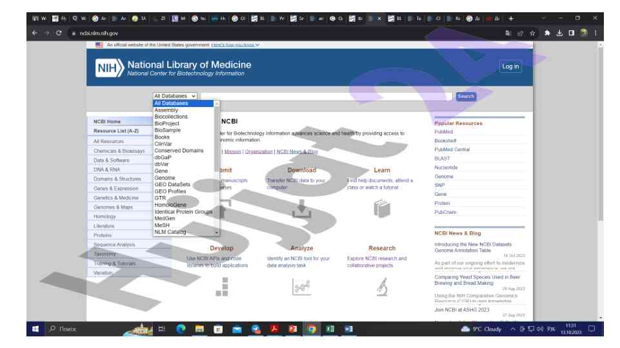Open the notification center icon
This screenshot has height=348, width=620.
(592, 329)
